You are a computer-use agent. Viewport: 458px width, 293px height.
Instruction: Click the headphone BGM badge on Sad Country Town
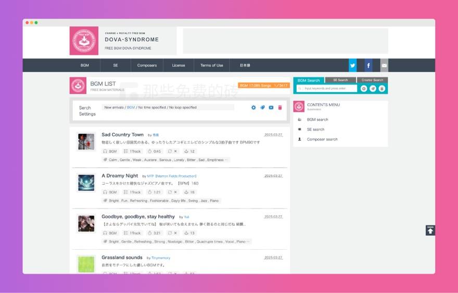click(x=110, y=151)
